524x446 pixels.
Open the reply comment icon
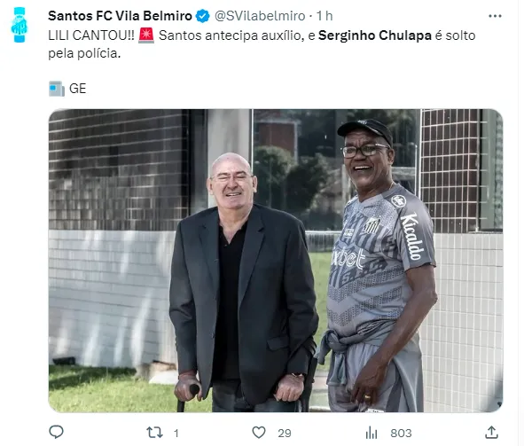pos(56,433)
